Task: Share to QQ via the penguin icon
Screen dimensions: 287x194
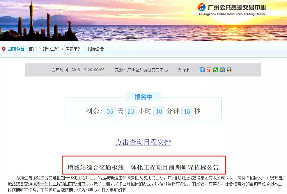Action: click(x=229, y=70)
